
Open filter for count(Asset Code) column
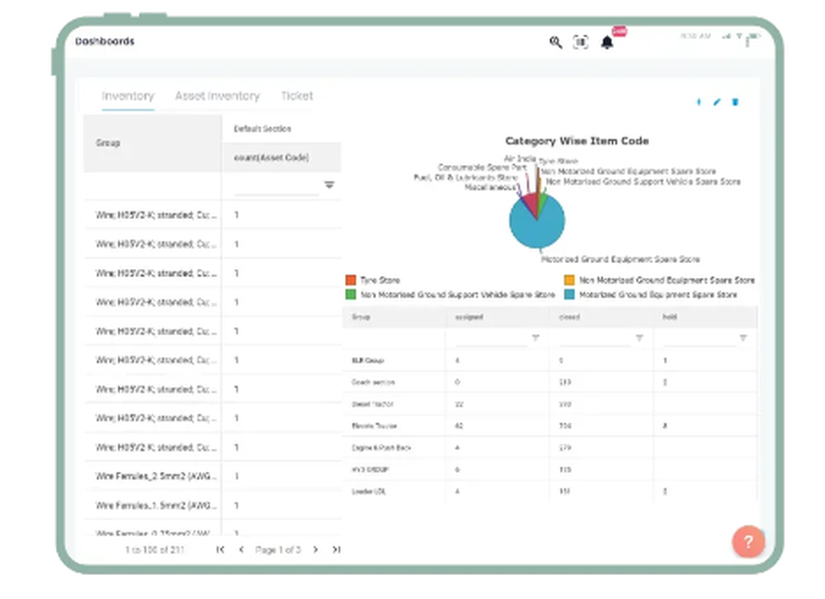(329, 185)
